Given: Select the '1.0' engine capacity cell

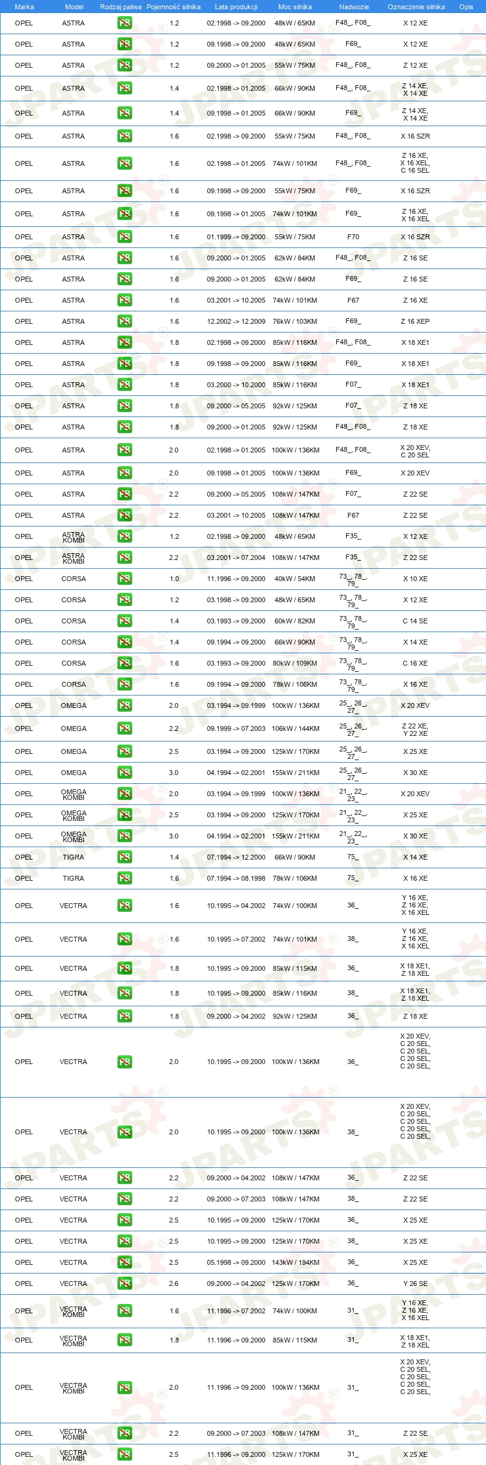Looking at the screenshot, I should [x=174, y=579].
